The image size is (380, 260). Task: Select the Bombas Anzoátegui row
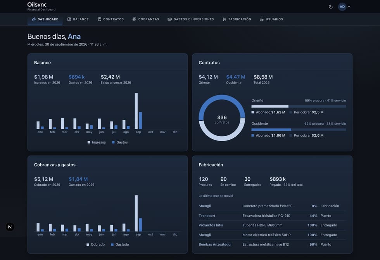pos(272,244)
